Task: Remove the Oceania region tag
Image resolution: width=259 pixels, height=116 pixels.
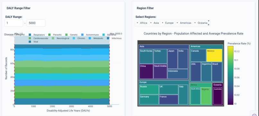Action: 195,23
